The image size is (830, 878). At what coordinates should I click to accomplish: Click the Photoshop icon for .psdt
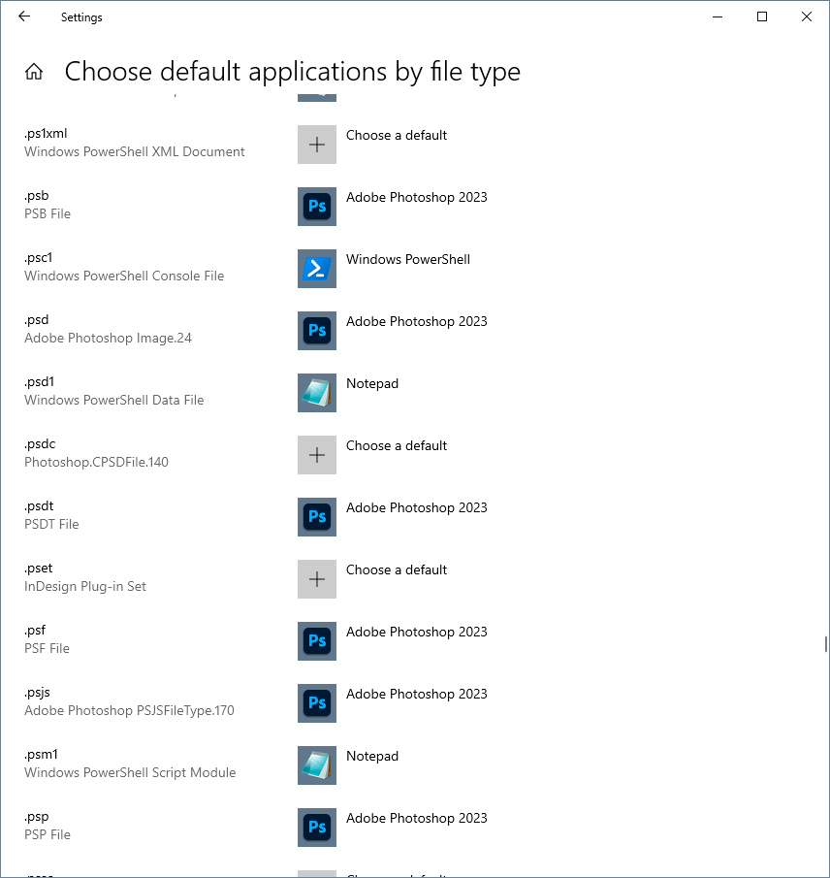point(317,517)
